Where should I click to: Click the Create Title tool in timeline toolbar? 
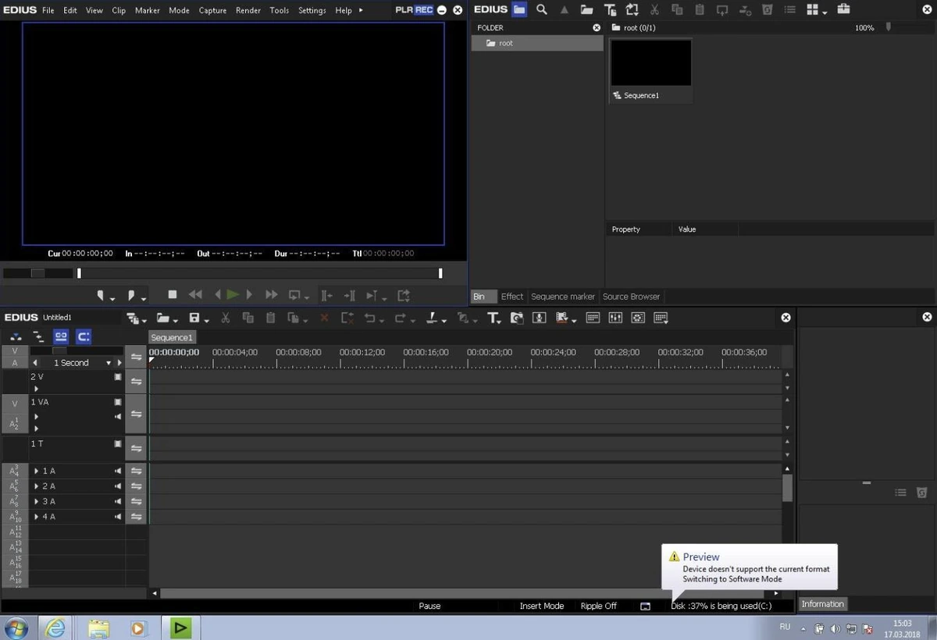(x=493, y=318)
